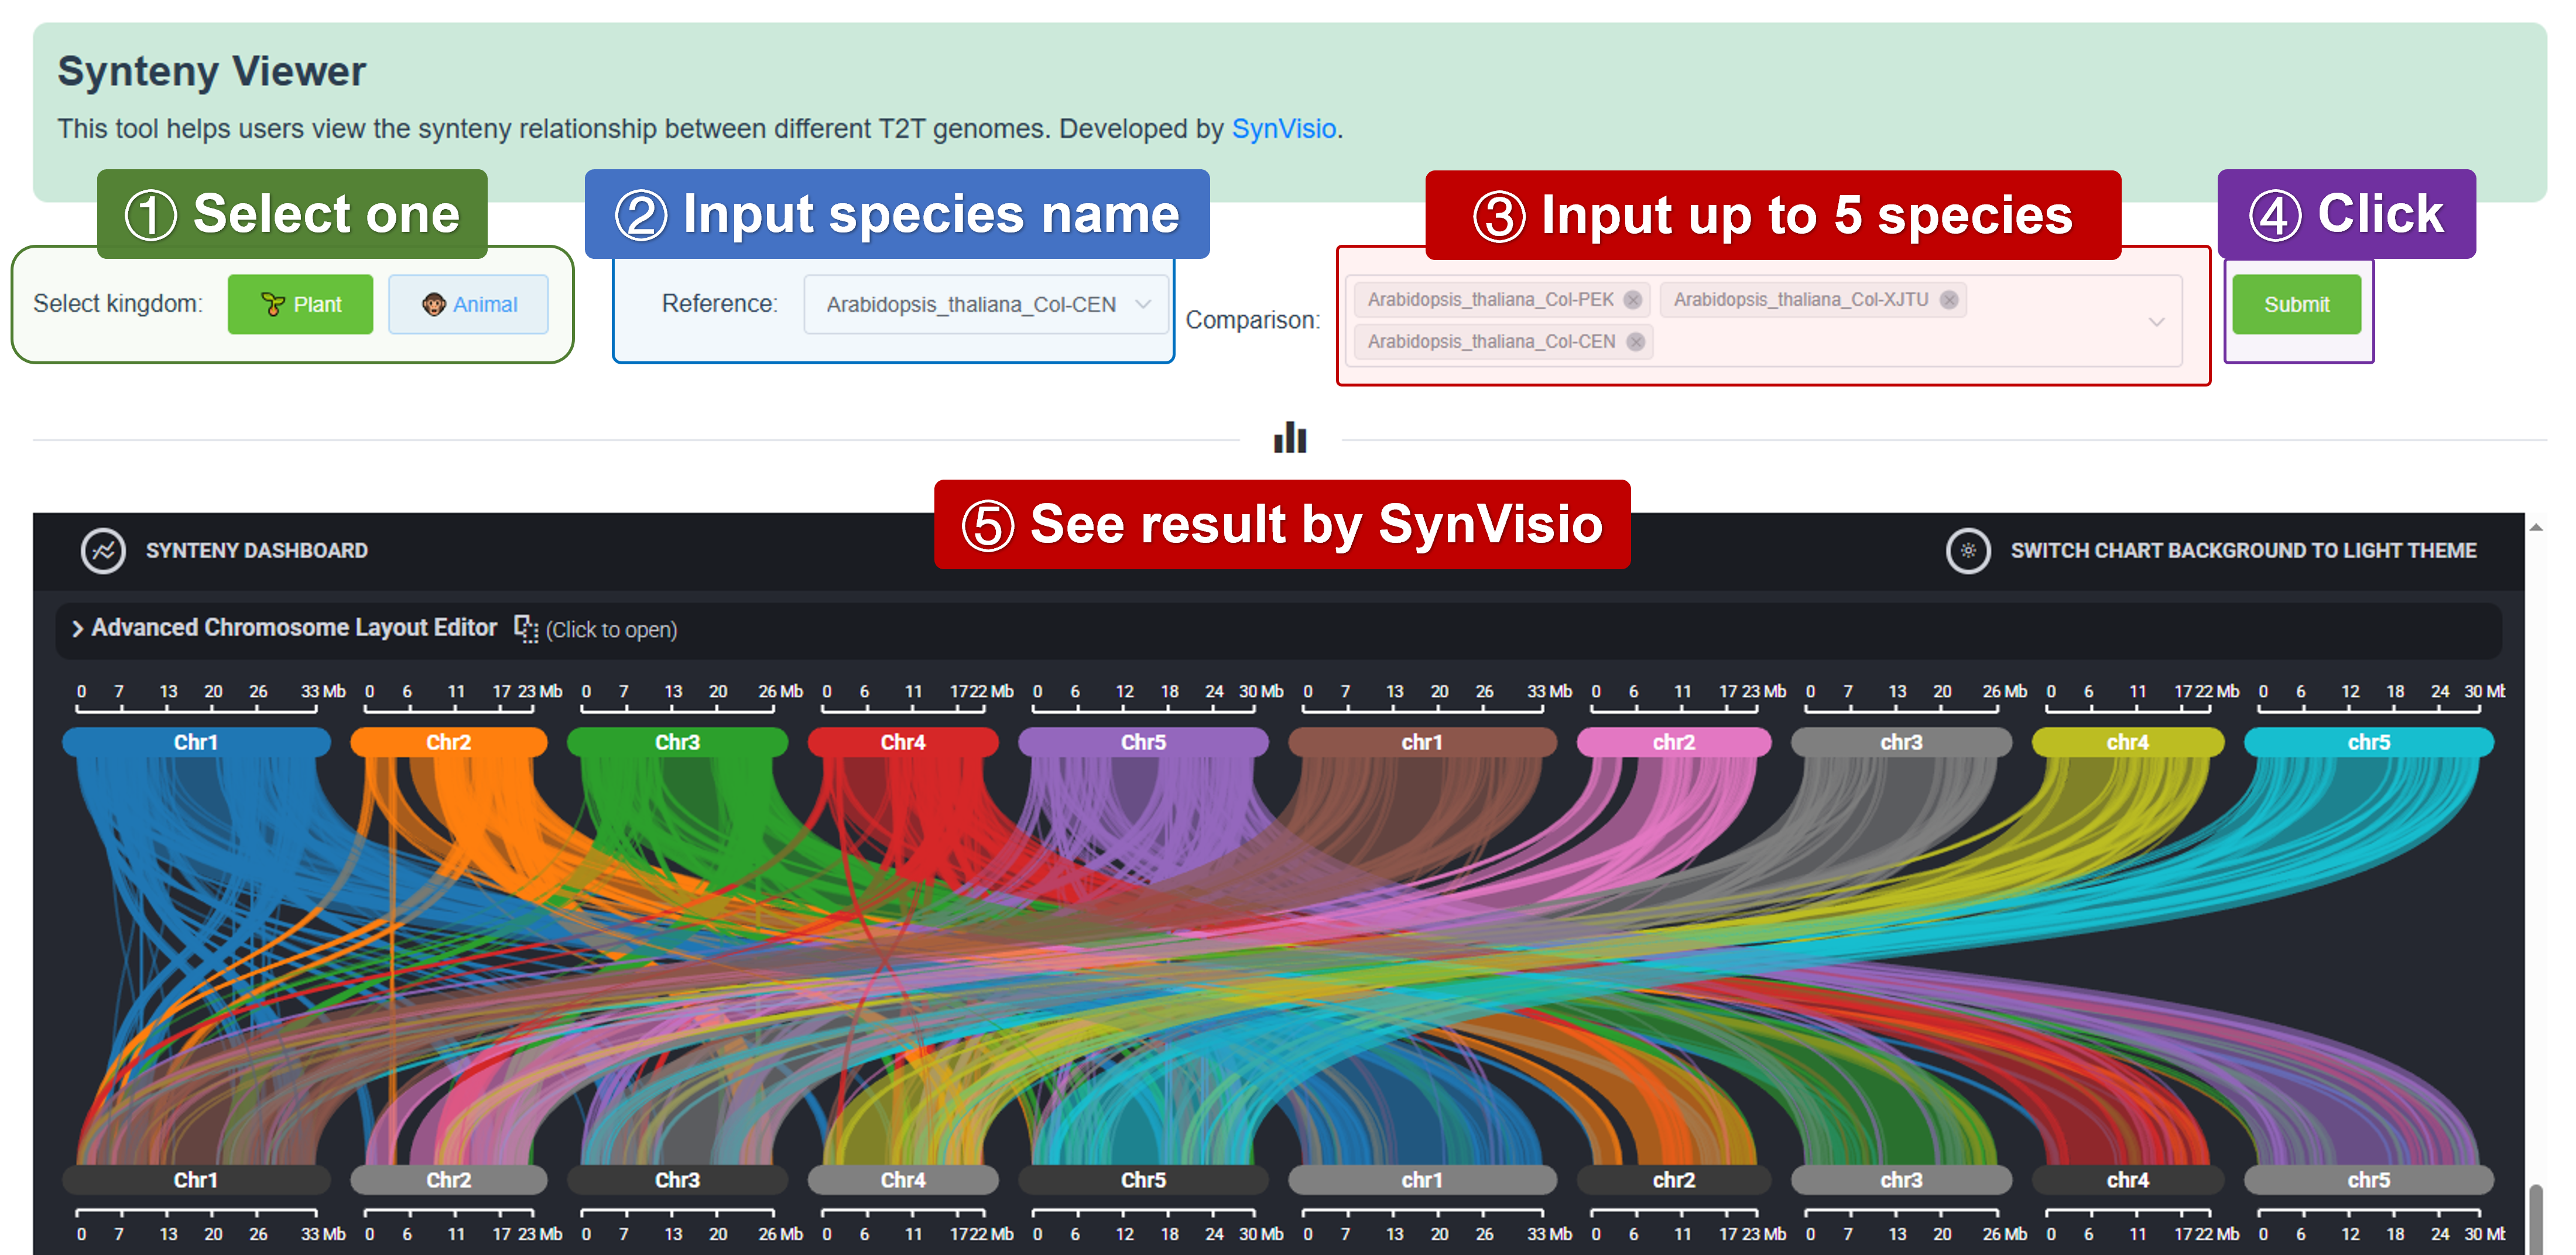
Task: Click the Synteny Dashboard chart icon
Action: pos(103,551)
